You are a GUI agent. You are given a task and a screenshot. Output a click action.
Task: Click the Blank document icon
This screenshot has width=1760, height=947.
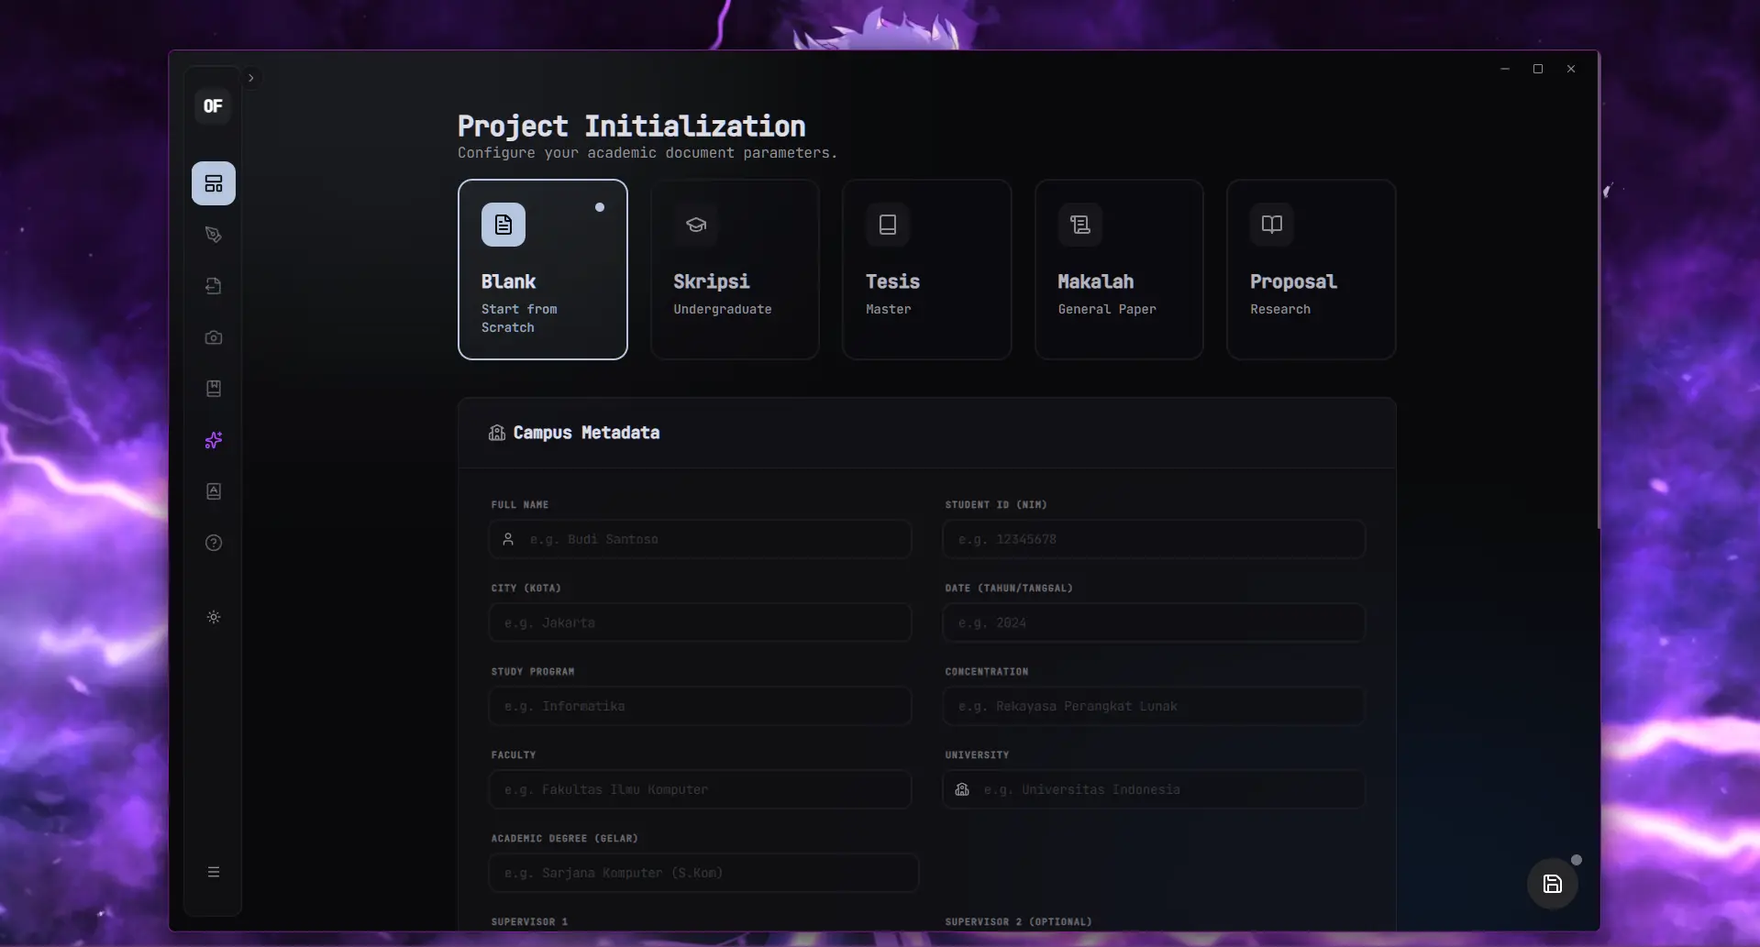click(504, 225)
